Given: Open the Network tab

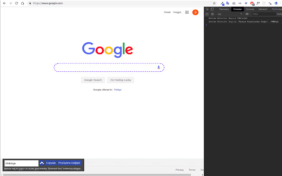Looking at the screenshot, I should coord(263,9).
